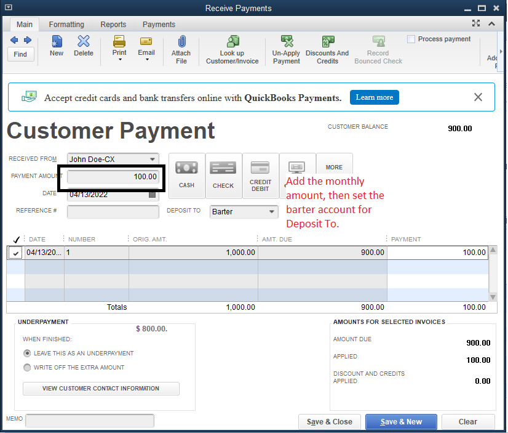Click the NUMBER column header

(82, 240)
